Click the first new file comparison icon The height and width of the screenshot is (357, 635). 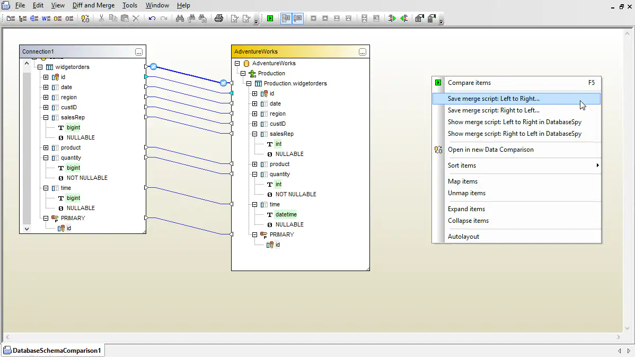tap(11, 19)
